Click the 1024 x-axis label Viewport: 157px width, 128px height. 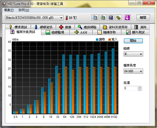93,117
